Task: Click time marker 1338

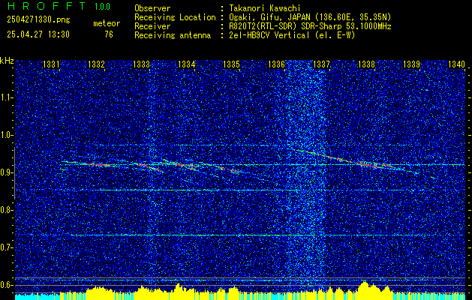Action: click(366, 64)
